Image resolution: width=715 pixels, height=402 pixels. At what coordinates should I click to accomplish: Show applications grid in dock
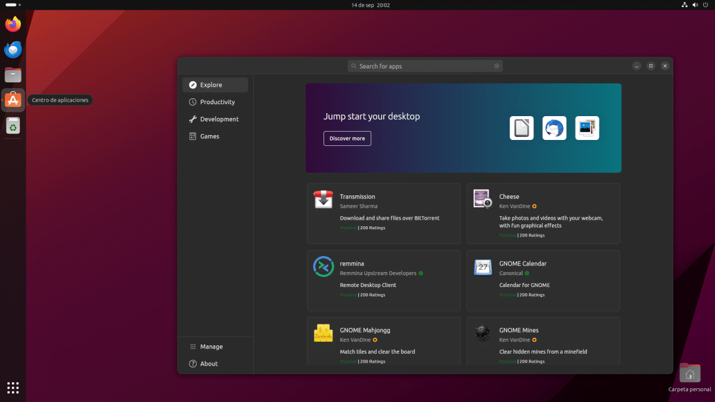point(13,388)
